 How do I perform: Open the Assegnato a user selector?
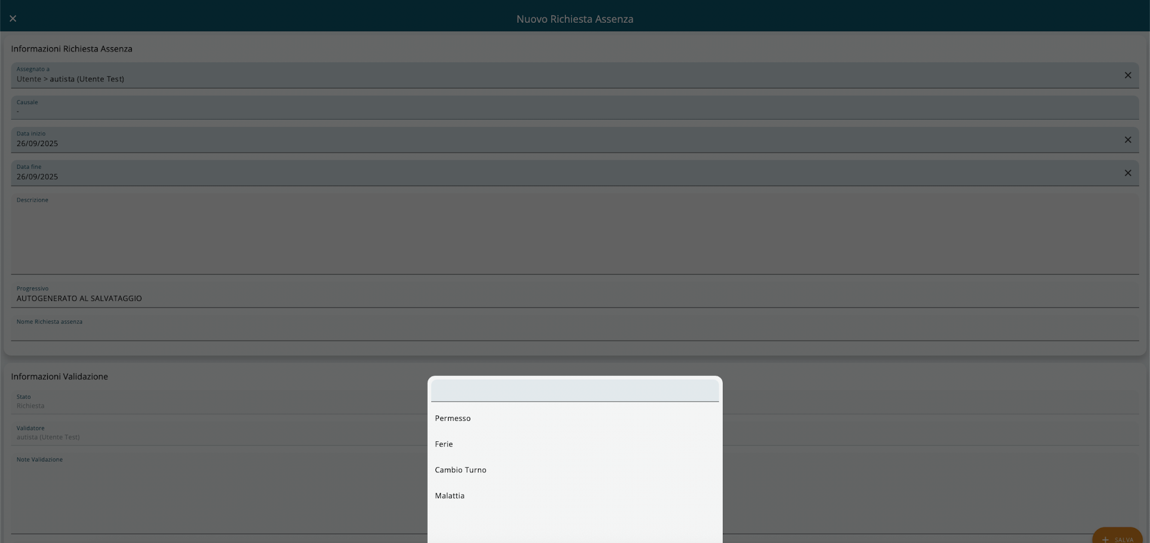pyautogui.click(x=539, y=76)
